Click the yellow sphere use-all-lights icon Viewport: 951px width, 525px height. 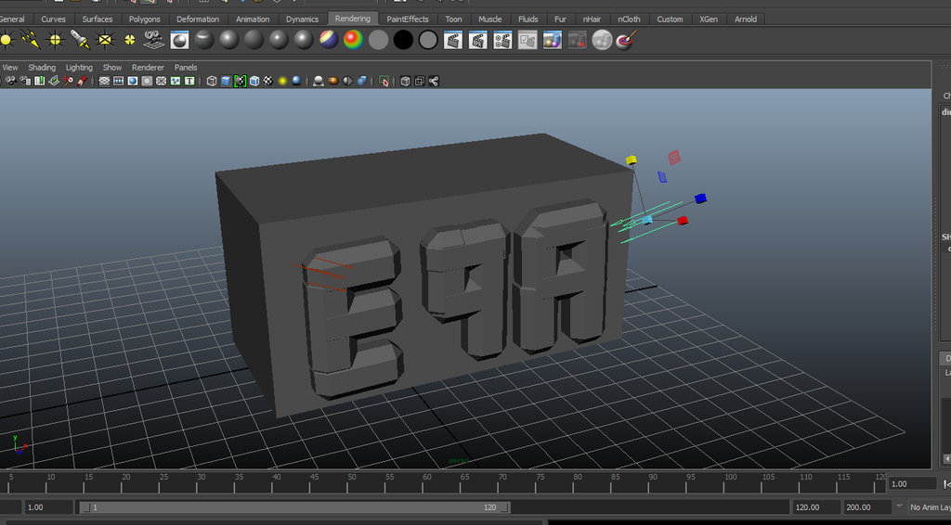[x=282, y=82]
